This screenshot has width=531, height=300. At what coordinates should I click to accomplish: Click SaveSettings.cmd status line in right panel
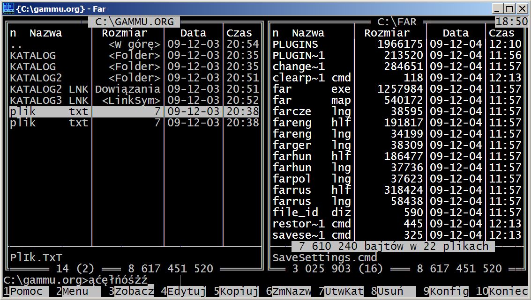click(x=325, y=258)
